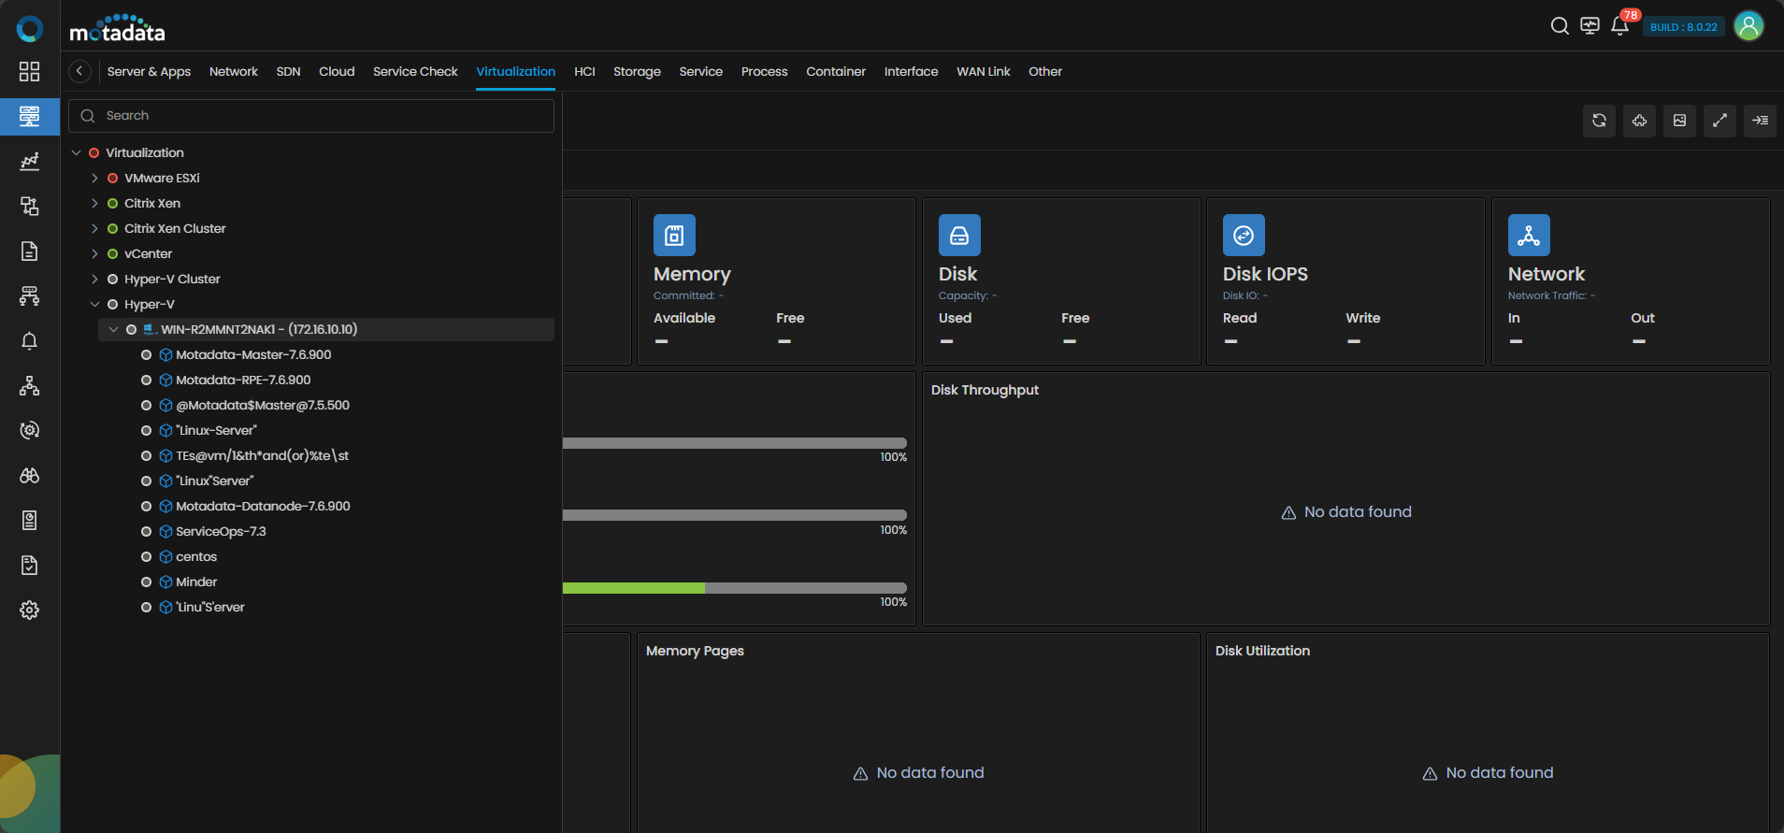Open the Storage tab
The height and width of the screenshot is (833, 1784).
[637, 72]
